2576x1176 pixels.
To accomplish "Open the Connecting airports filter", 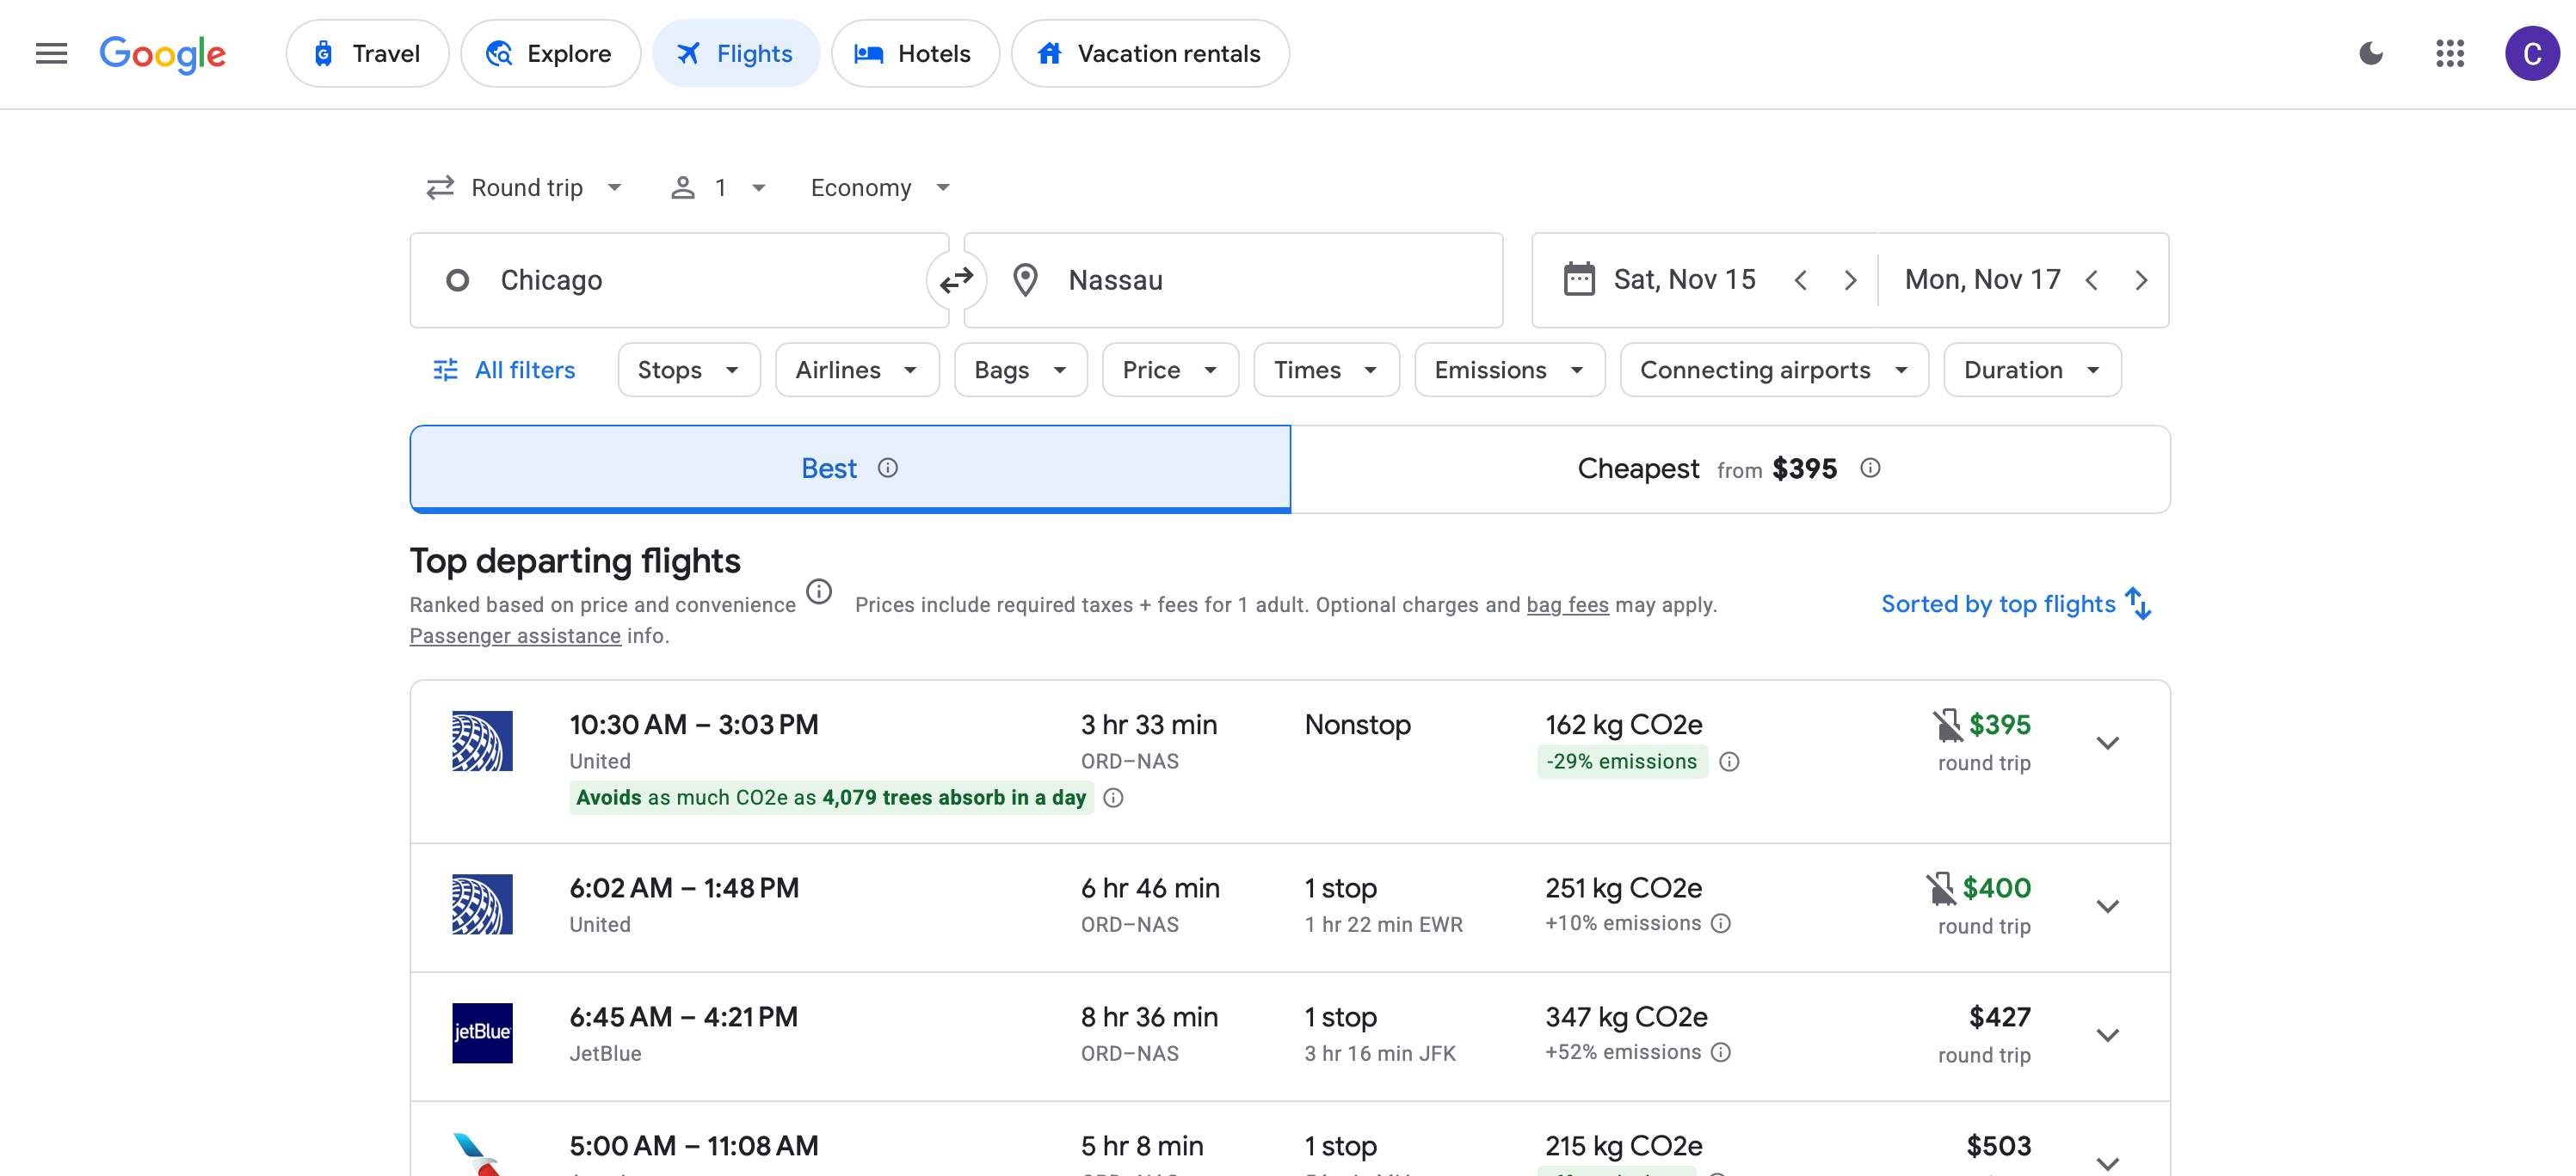I will (1774, 371).
